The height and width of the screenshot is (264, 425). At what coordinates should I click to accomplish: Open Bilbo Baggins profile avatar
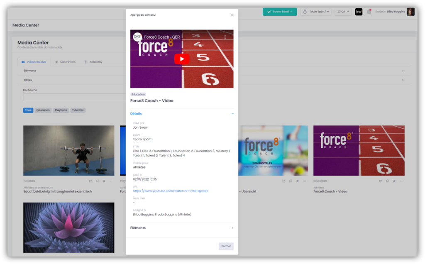coord(410,12)
